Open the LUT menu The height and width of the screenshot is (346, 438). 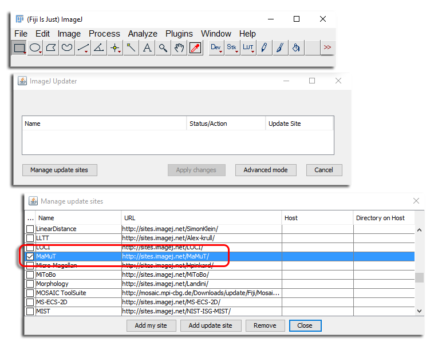click(248, 47)
